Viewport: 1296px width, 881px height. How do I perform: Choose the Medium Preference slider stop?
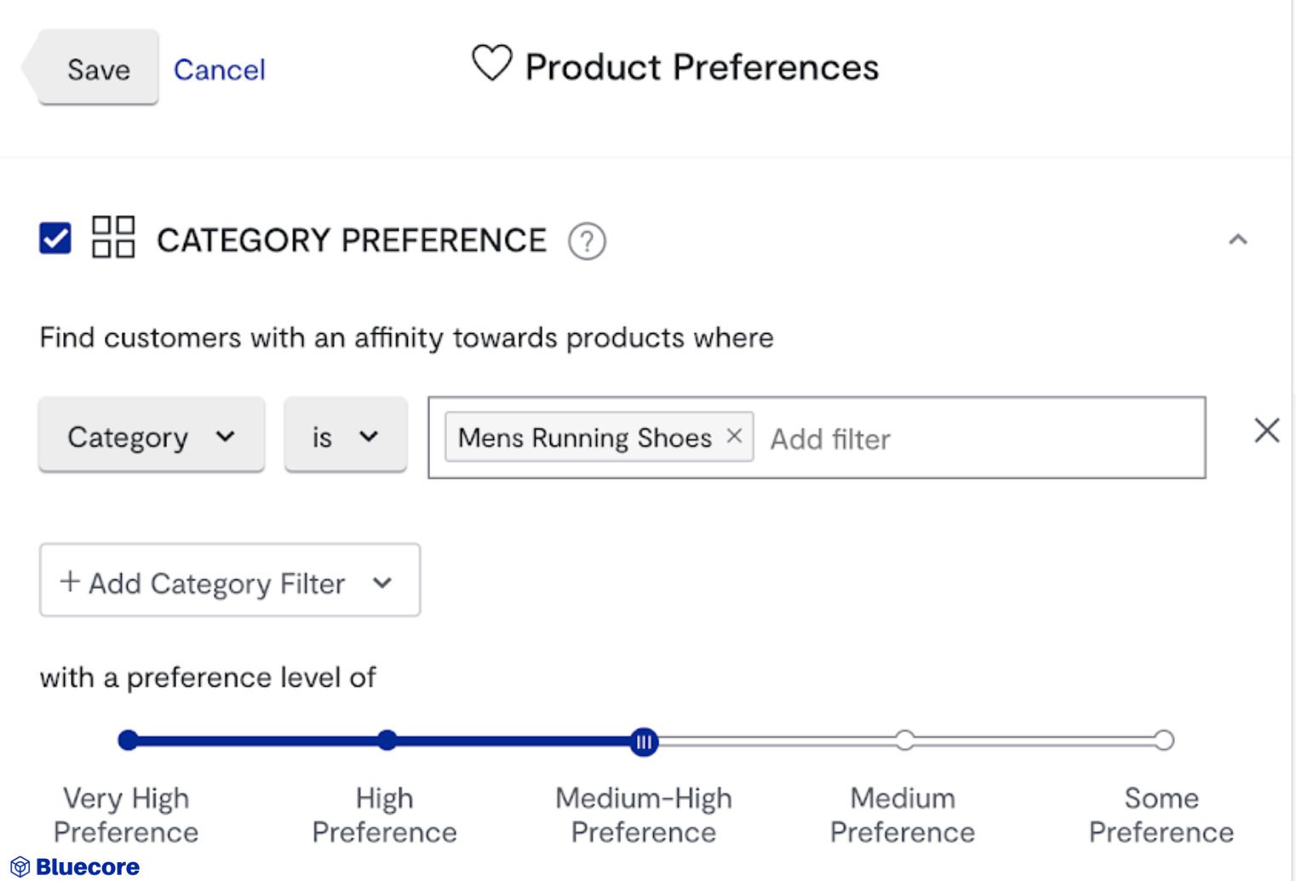click(x=904, y=740)
